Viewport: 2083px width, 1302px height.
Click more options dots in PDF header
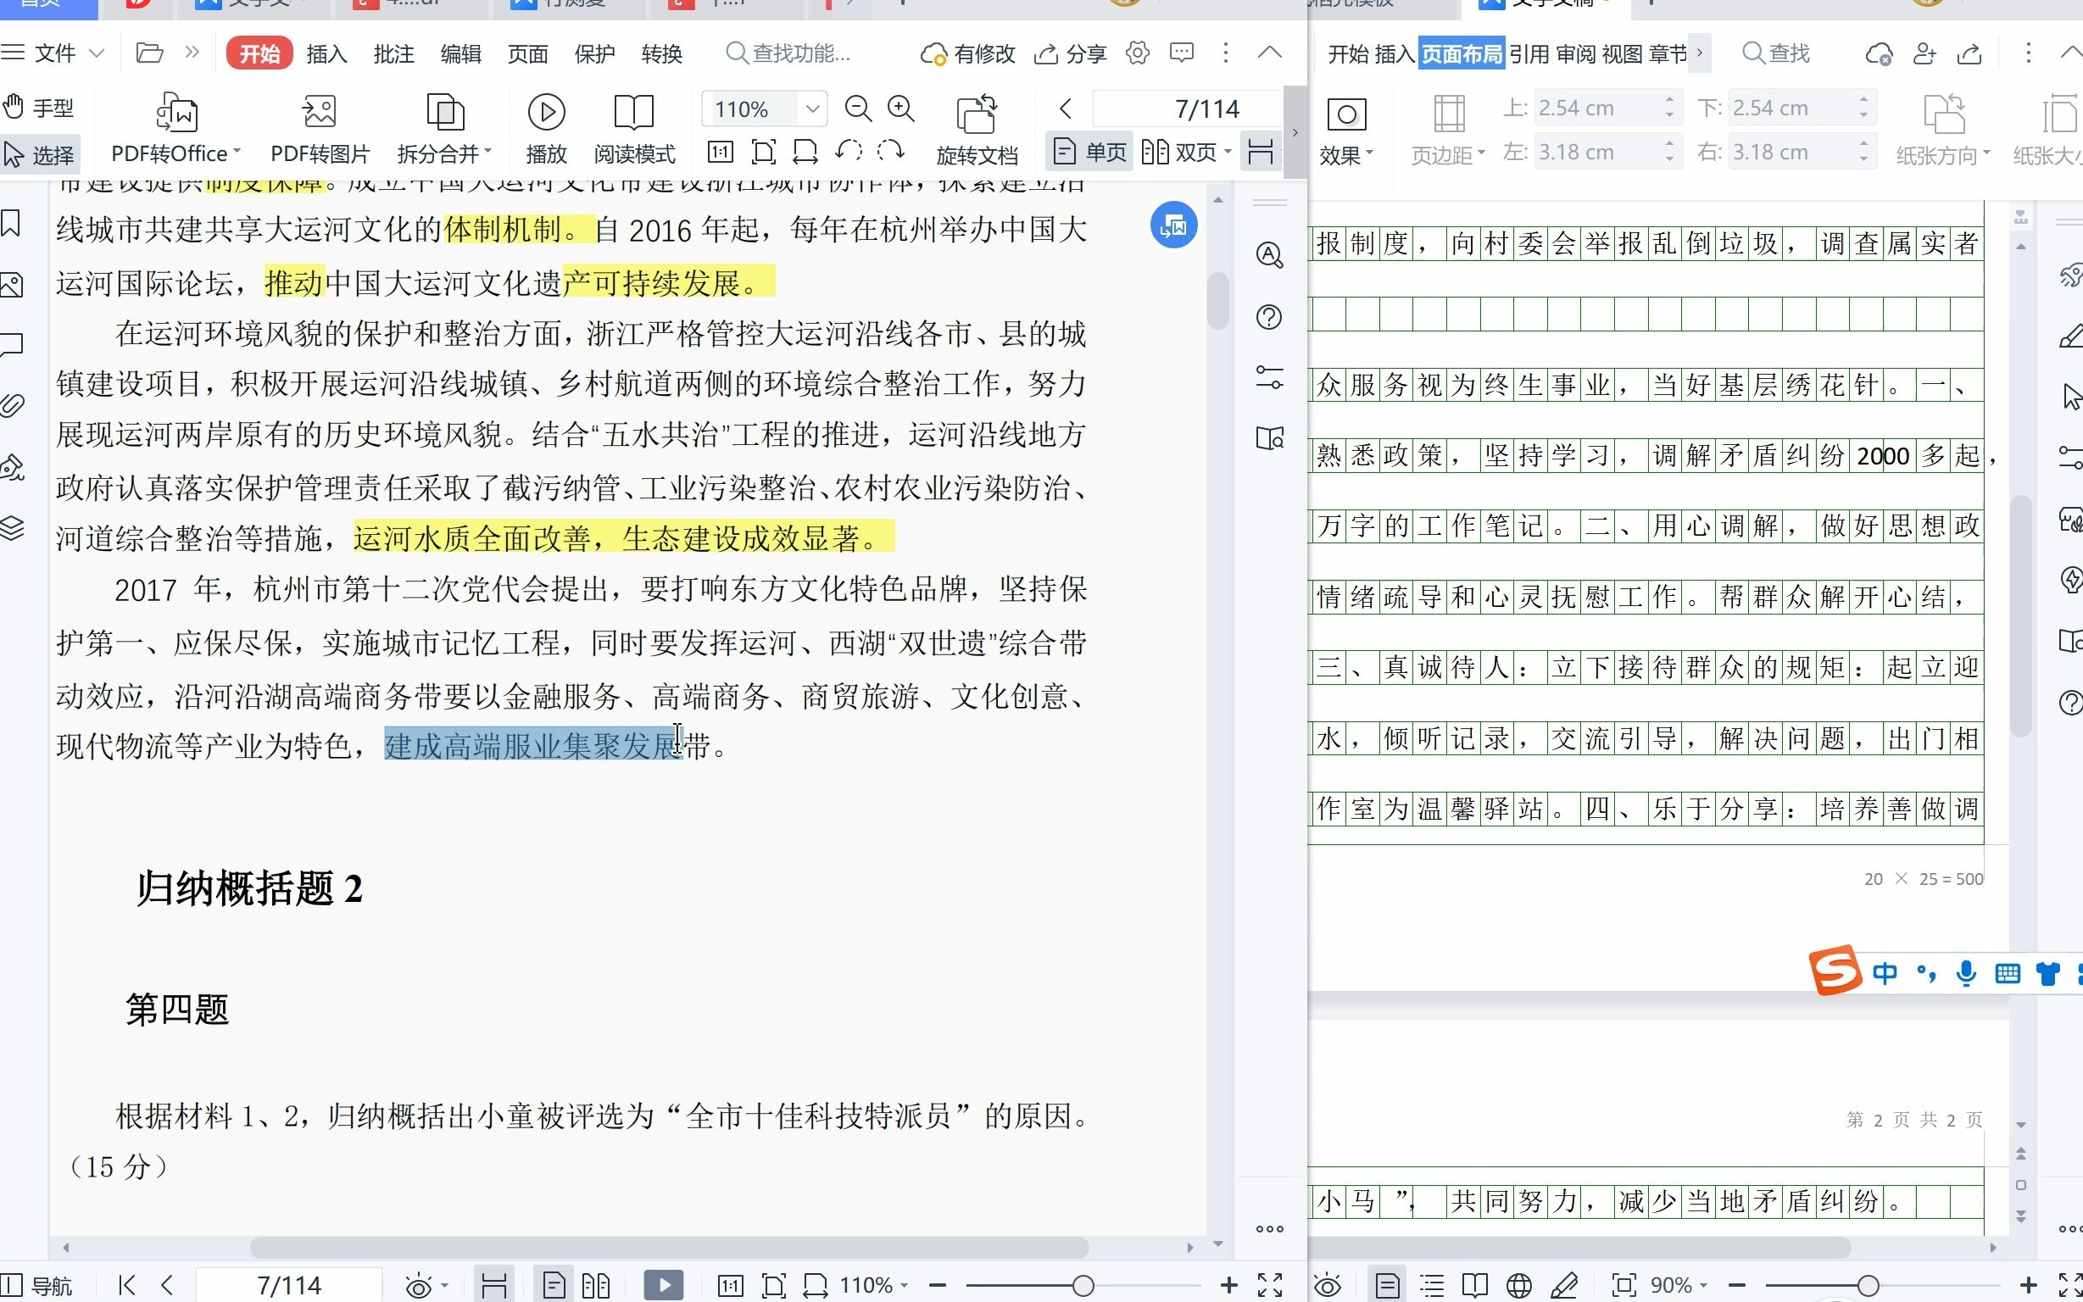[x=1225, y=53]
